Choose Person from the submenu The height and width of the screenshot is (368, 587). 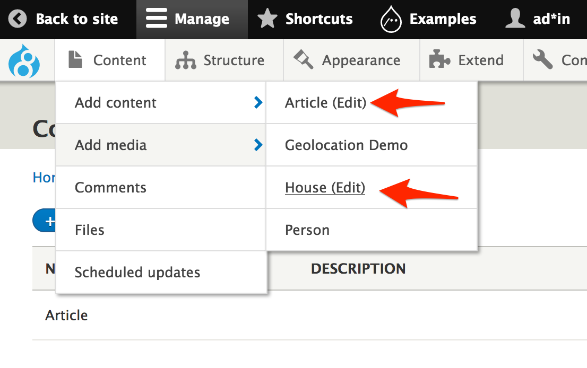(x=307, y=230)
